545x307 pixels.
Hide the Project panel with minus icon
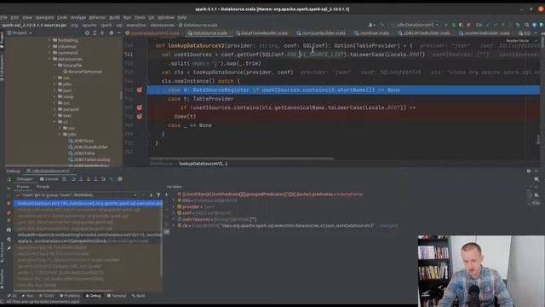coord(119,32)
